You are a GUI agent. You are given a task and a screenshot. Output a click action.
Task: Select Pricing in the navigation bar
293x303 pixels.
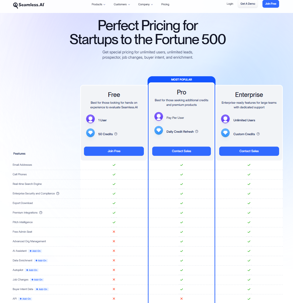[x=165, y=4]
